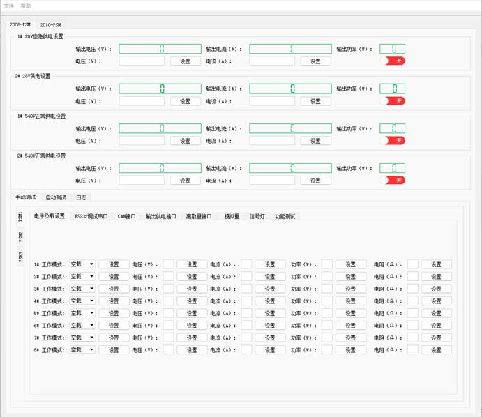The image size is (482, 417).
Task: Open the 输出供电接口 tab
Action: pos(160,216)
